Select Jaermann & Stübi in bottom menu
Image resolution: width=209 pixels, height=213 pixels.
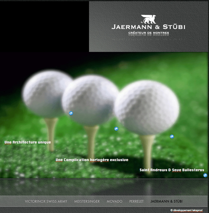coord(166,201)
